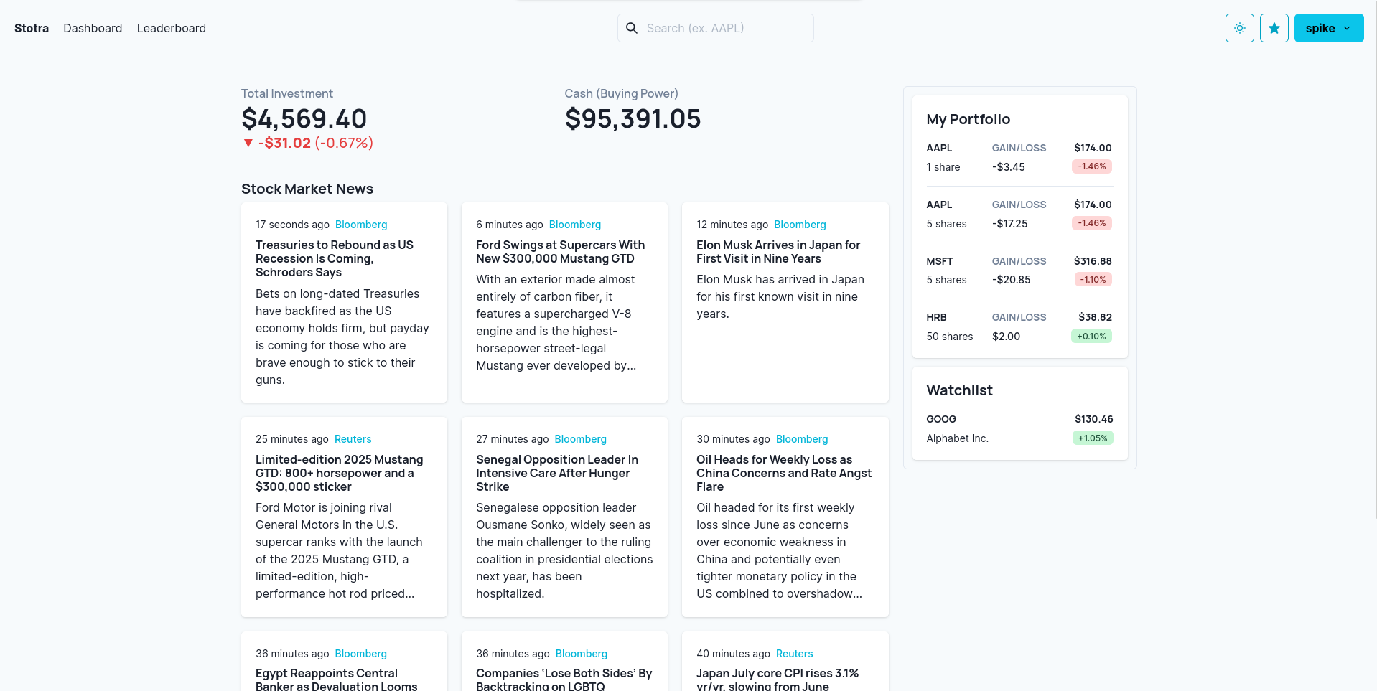This screenshot has width=1377, height=691.
Task: Click the $95,391.05 cash value
Action: pyautogui.click(x=633, y=119)
